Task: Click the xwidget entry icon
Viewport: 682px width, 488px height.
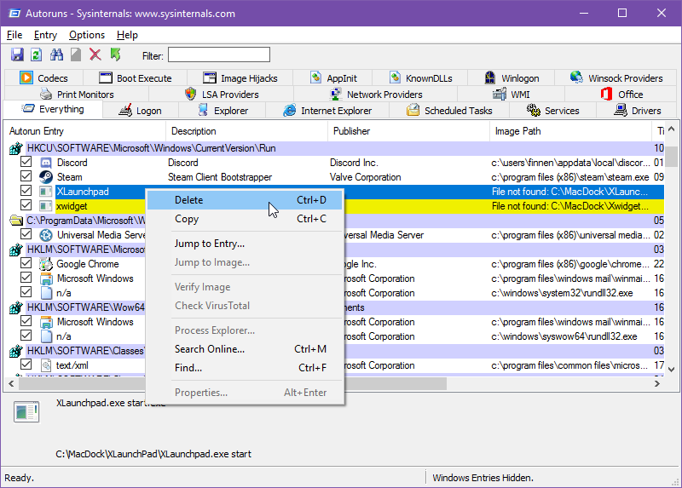Action: point(46,206)
